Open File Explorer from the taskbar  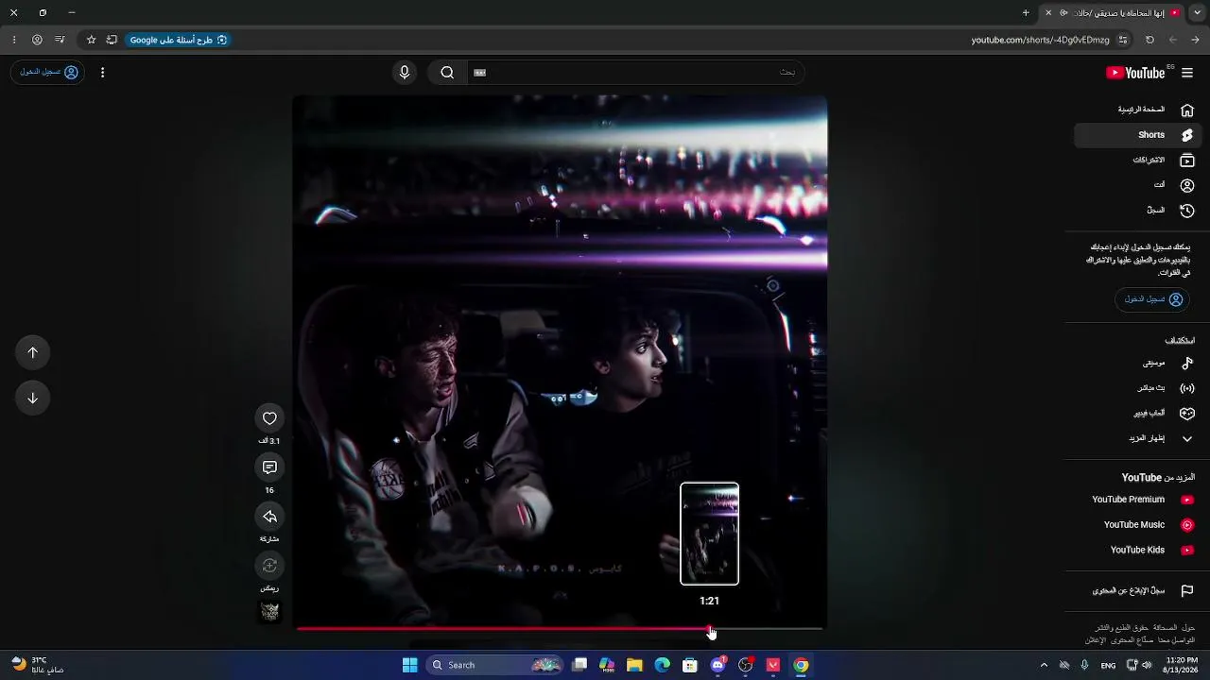coord(634,665)
